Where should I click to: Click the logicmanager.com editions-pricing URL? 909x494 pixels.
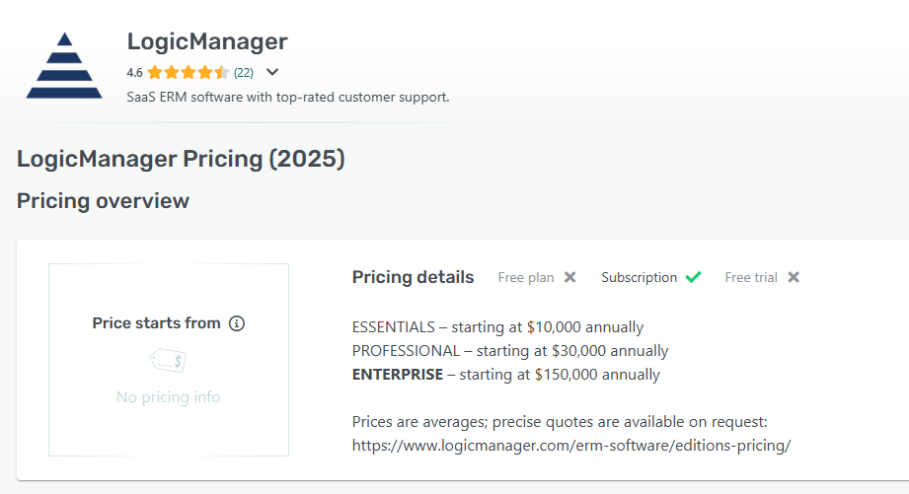point(571,446)
